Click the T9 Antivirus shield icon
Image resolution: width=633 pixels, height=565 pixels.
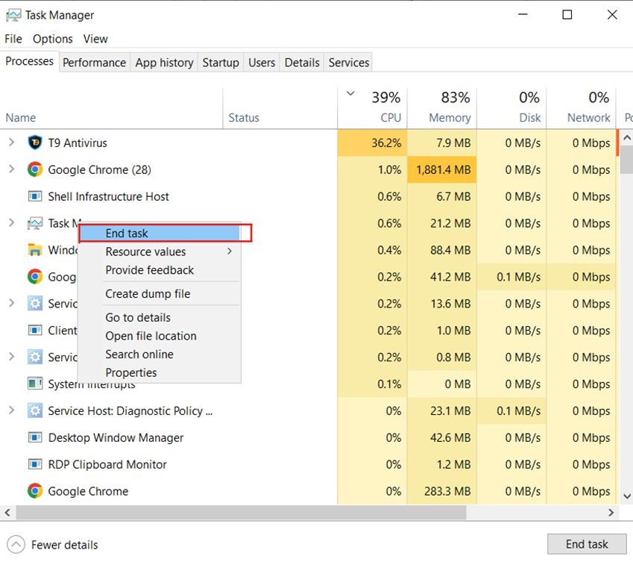coord(34,143)
